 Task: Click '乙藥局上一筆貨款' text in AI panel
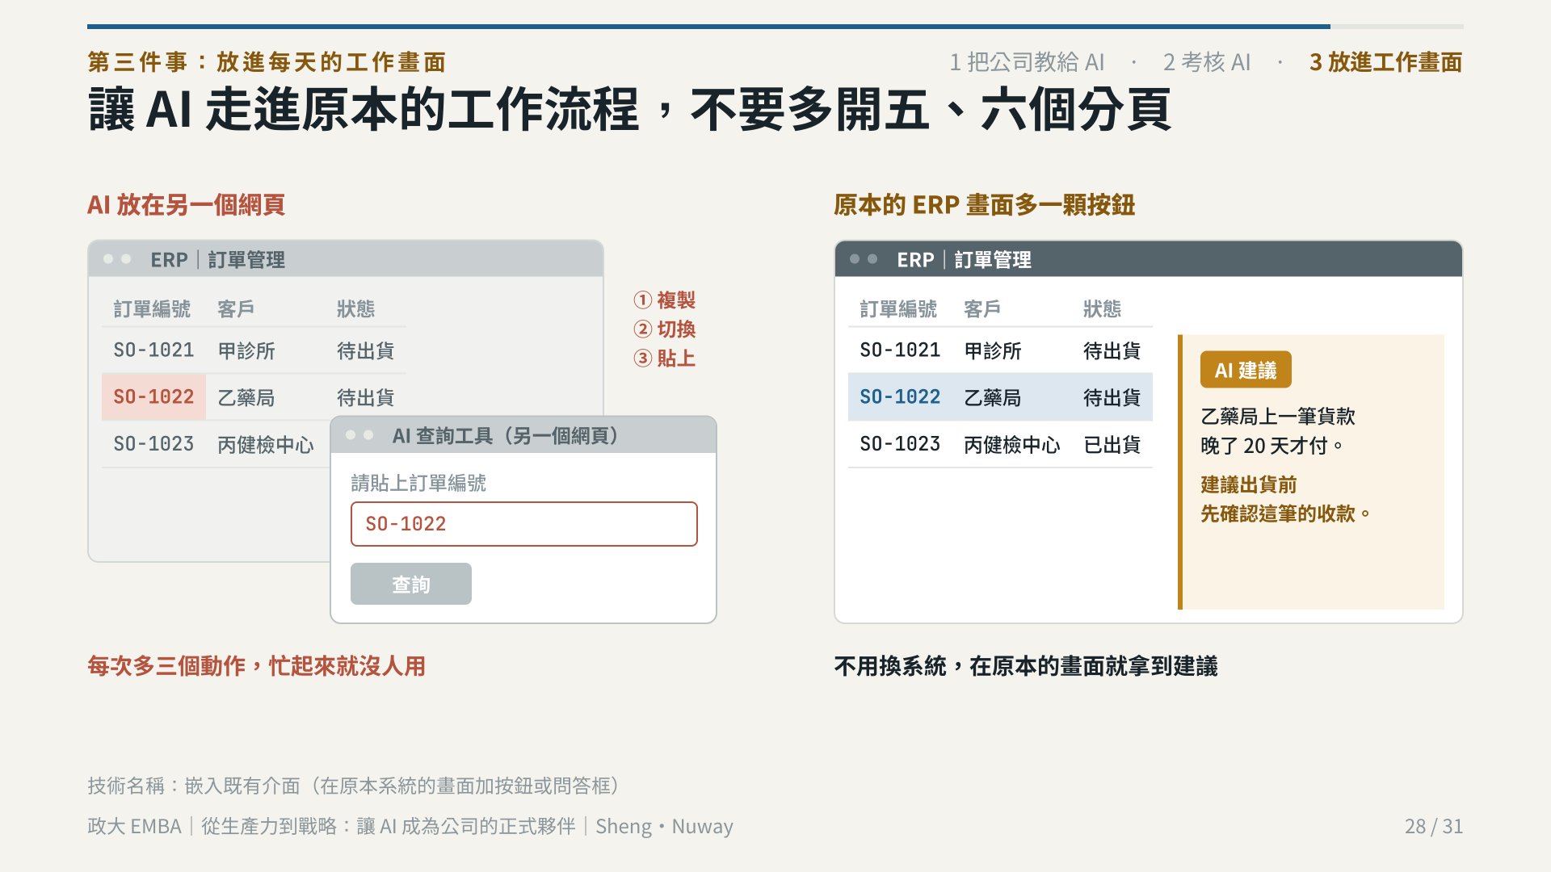tap(1278, 416)
